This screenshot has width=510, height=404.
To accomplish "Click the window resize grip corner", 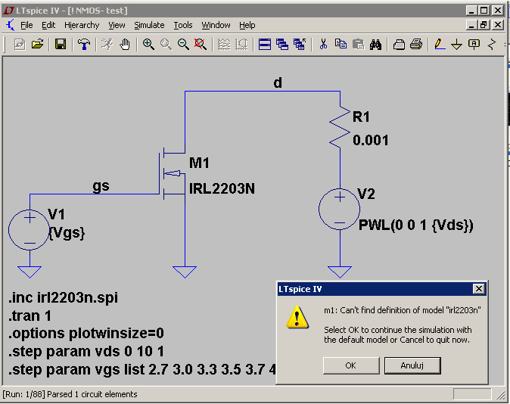I will click(x=500, y=396).
